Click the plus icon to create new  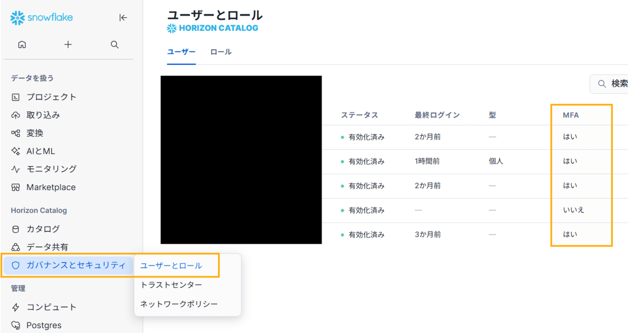pos(68,45)
